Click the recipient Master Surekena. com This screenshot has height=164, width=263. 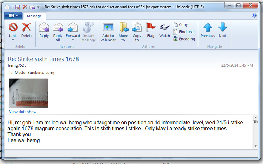[34, 72]
